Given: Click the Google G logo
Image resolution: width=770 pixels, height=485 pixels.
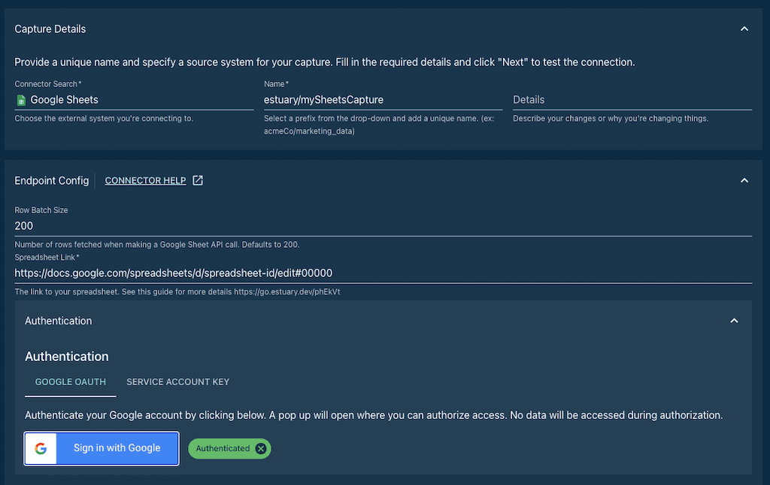Looking at the screenshot, I should [41, 448].
